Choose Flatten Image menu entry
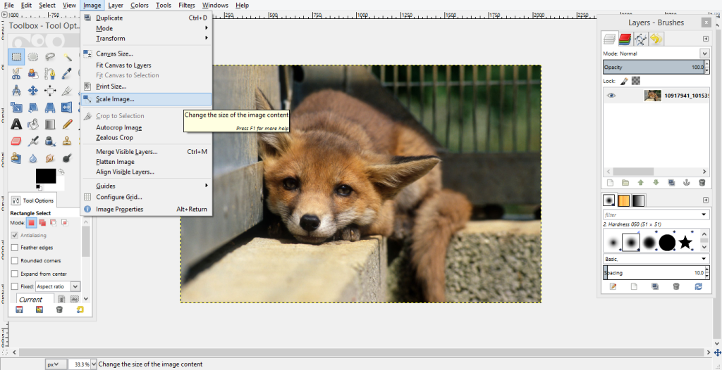Viewport: 722px width, 370px height. pyautogui.click(x=147, y=162)
